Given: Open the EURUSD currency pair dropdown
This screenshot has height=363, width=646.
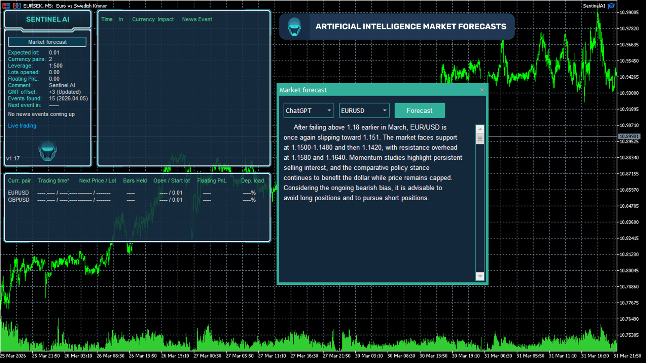Looking at the screenshot, I should point(364,110).
